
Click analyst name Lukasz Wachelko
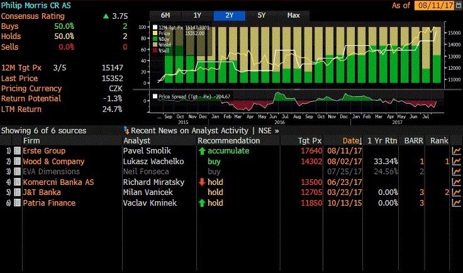click(153, 162)
